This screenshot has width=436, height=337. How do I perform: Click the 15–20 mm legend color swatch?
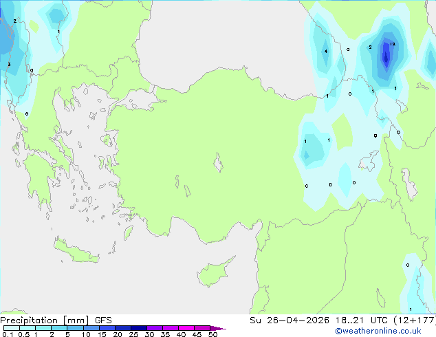tap(107, 328)
